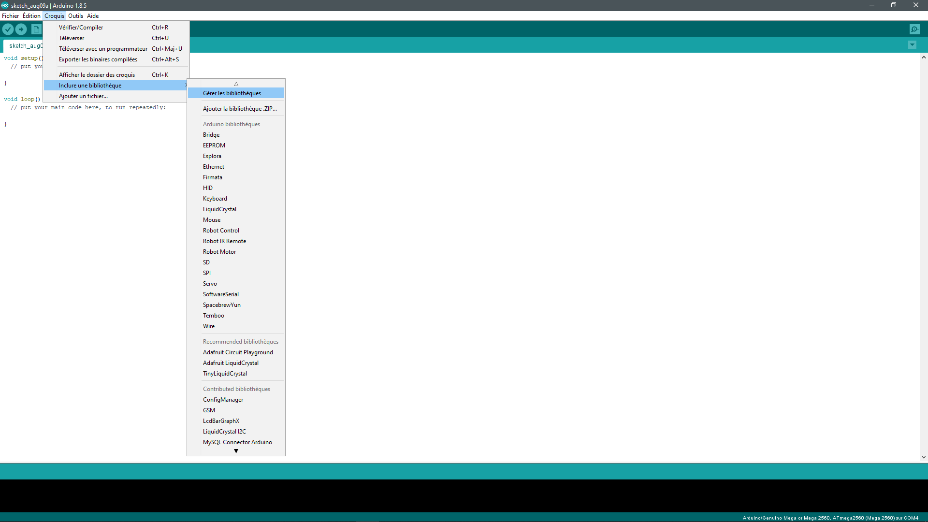Choose Téléverser from the Croquis menu
Viewport: 928px width, 522px height.
[x=116, y=38]
